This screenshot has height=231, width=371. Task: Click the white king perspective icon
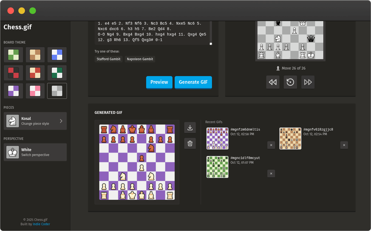tap(12, 152)
